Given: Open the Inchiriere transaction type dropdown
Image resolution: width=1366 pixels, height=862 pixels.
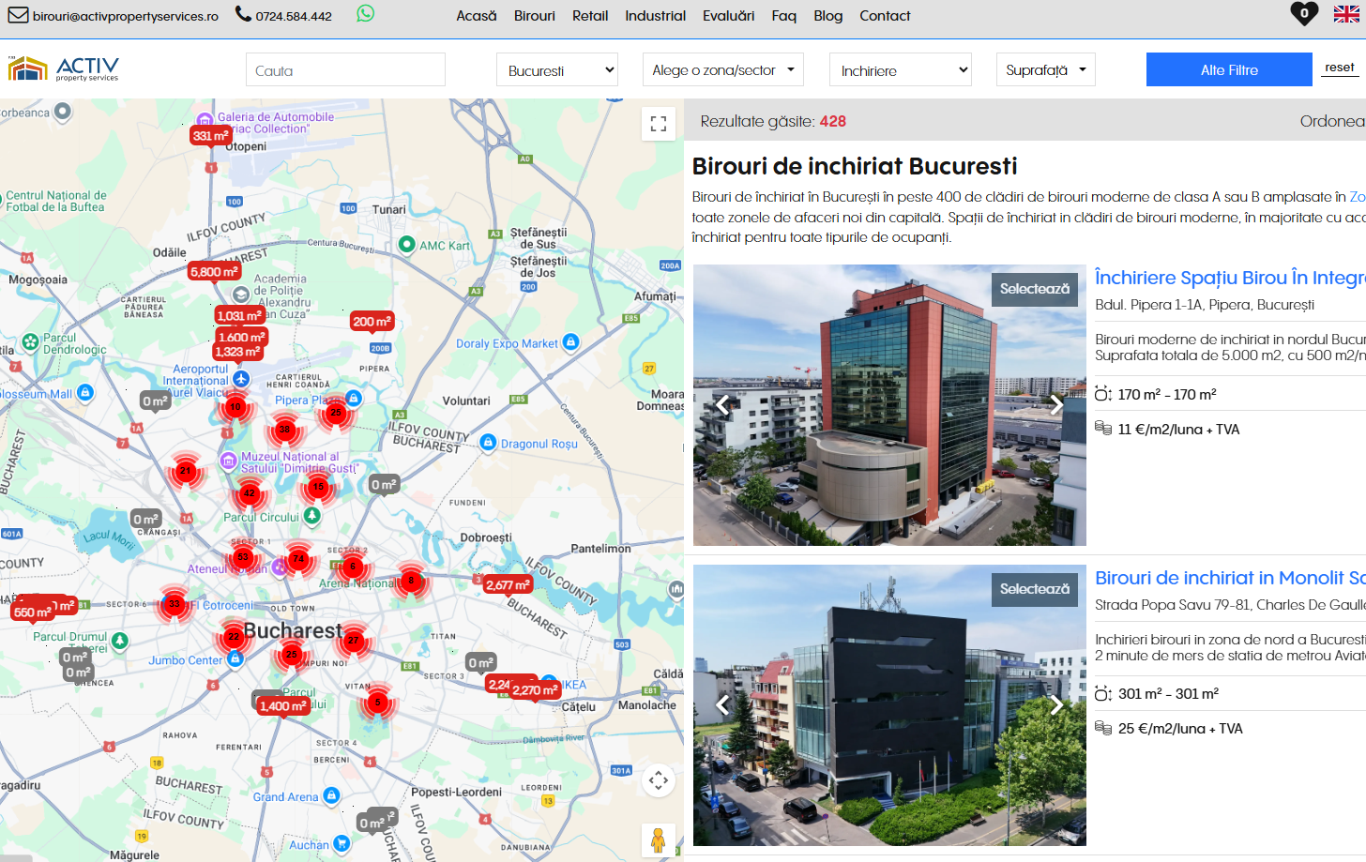Looking at the screenshot, I should [901, 70].
